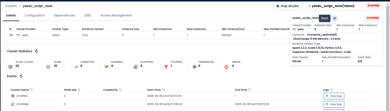This screenshot has width=390, height=111.
Task: Click the AWS logo in the popup card
Action: (x=294, y=29)
